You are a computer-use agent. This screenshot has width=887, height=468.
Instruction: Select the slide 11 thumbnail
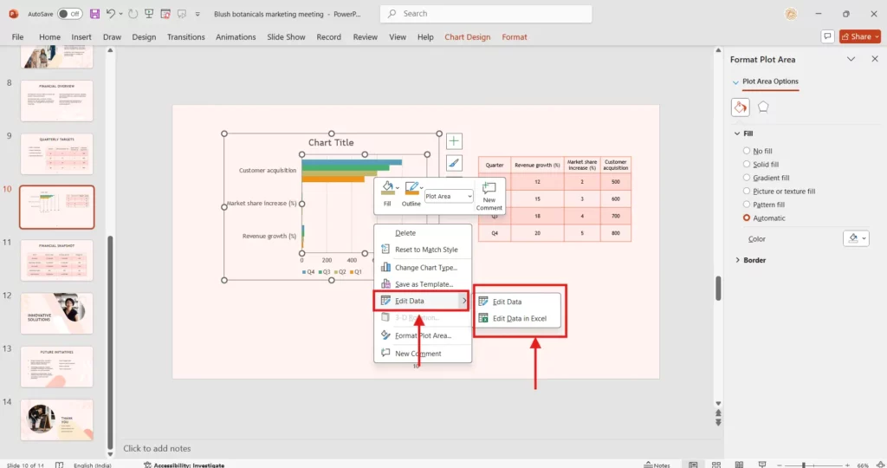tap(56, 260)
